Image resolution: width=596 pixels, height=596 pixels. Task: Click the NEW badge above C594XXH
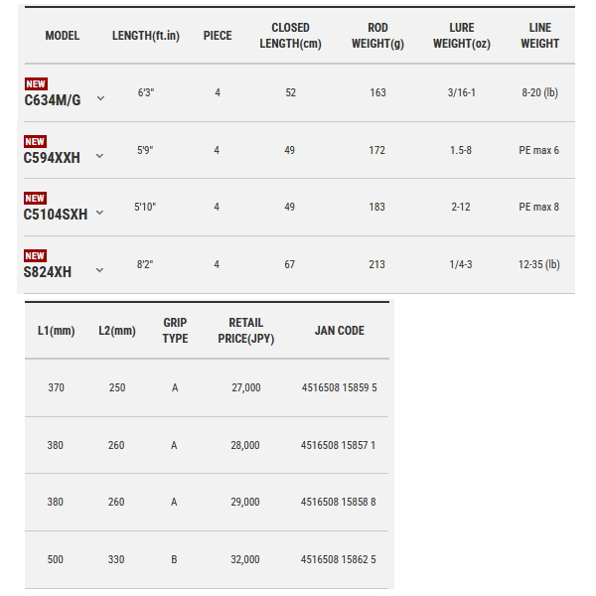(x=35, y=141)
